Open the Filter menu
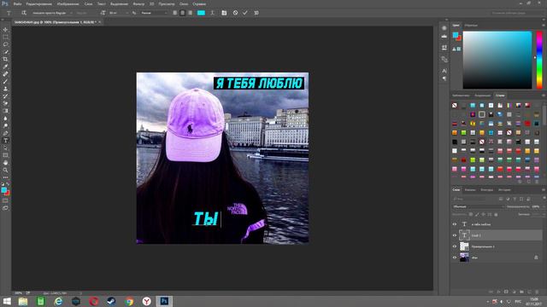The image size is (547, 307). click(138, 3)
